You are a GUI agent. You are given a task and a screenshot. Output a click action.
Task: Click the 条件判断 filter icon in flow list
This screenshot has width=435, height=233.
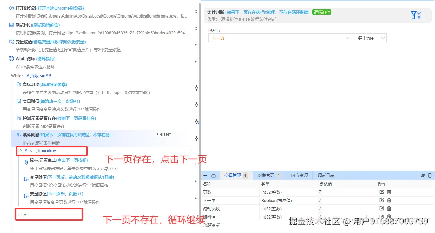coord(19,135)
